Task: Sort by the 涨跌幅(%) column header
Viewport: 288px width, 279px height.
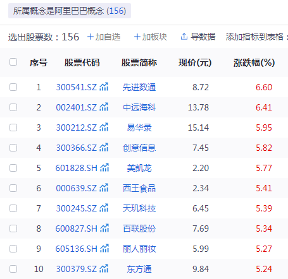Action: (254, 62)
